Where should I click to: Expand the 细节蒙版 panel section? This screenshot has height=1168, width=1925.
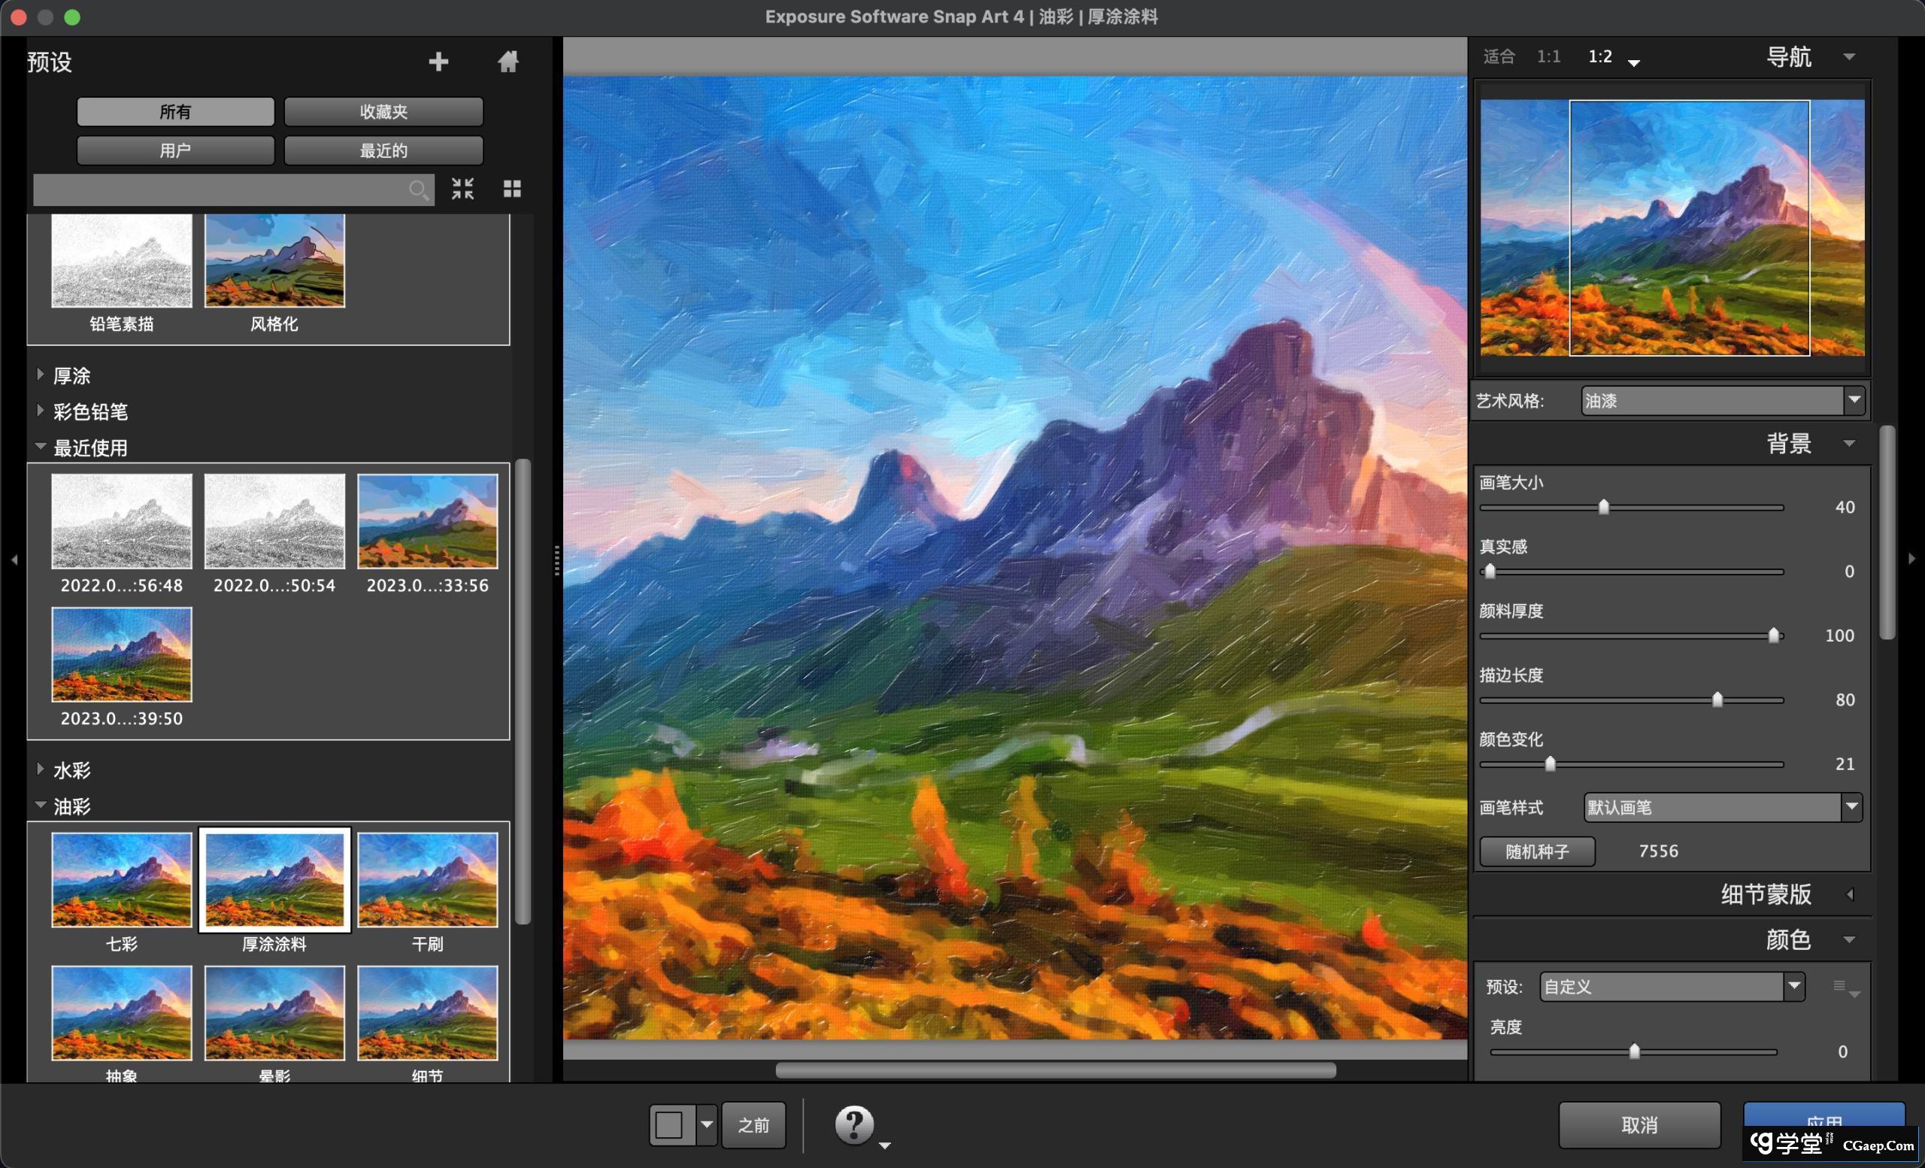pos(1849,894)
